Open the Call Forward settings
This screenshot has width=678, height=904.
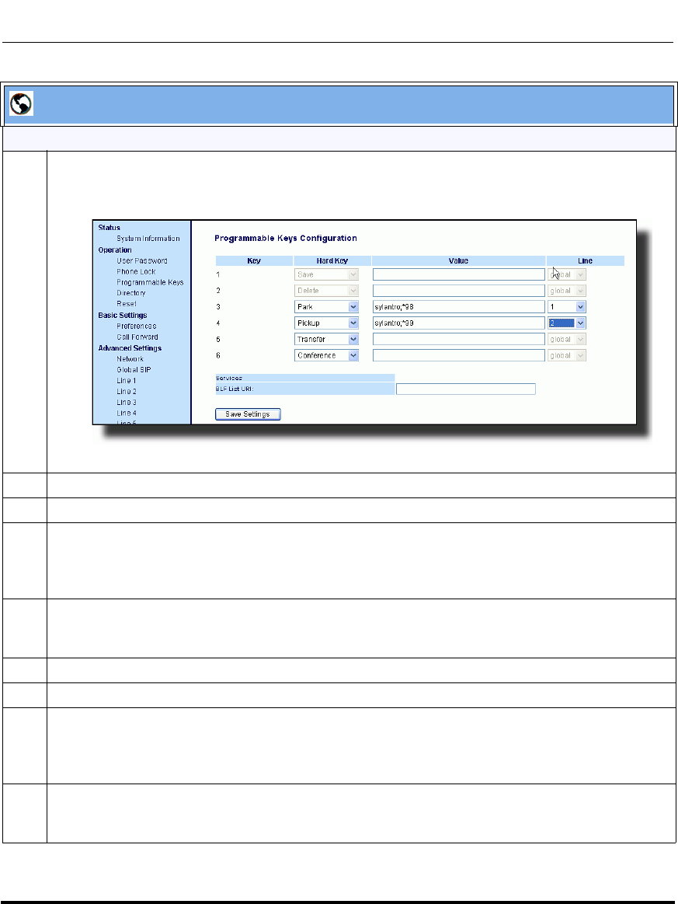137,337
